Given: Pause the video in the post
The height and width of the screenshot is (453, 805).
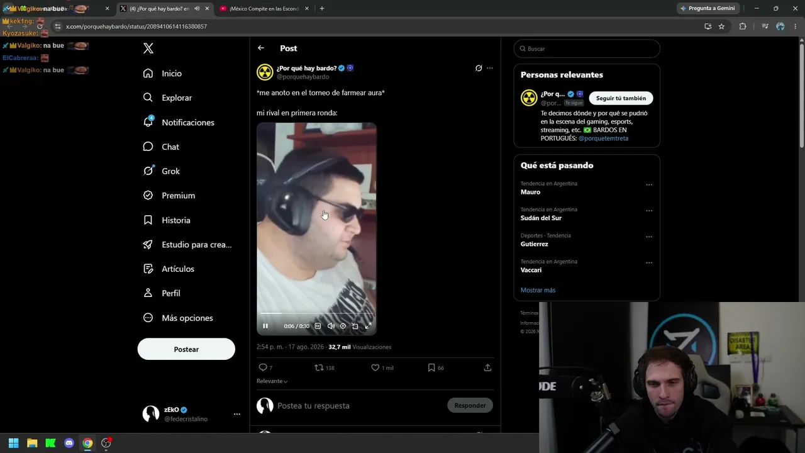Looking at the screenshot, I should click(x=265, y=326).
